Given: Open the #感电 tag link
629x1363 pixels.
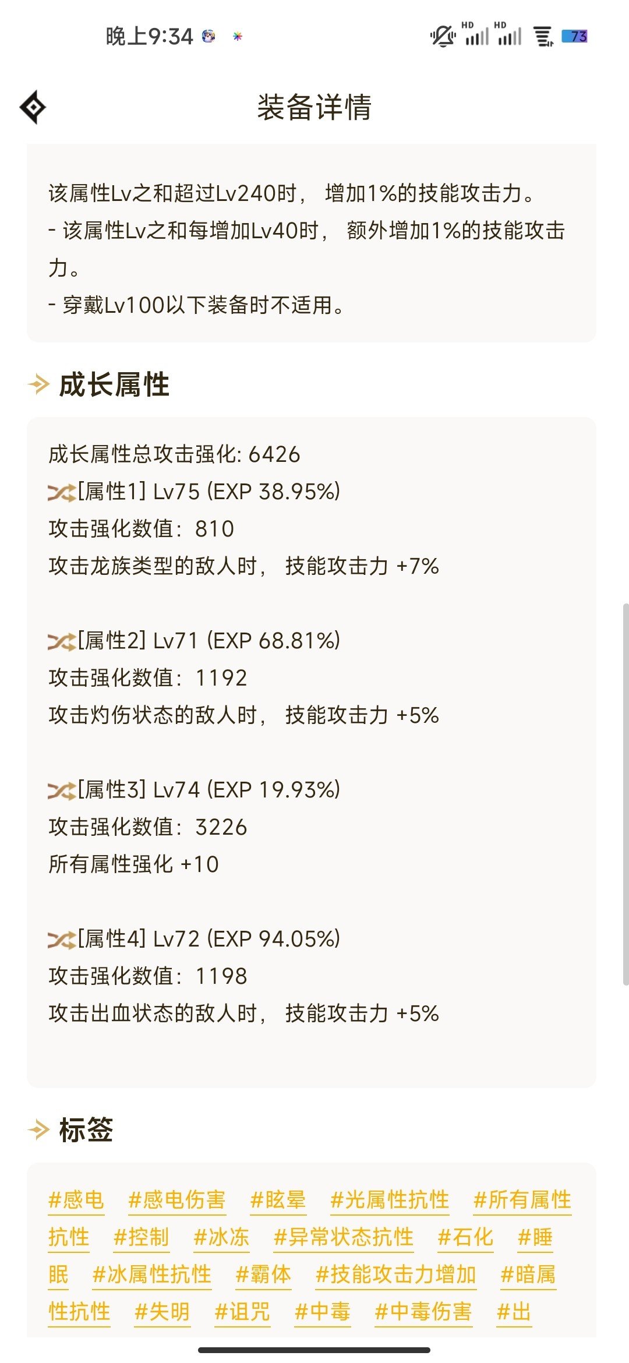Looking at the screenshot, I should (x=76, y=1200).
